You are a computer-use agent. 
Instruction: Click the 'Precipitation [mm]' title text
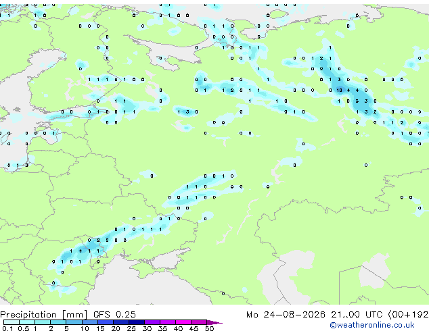click(44, 315)
